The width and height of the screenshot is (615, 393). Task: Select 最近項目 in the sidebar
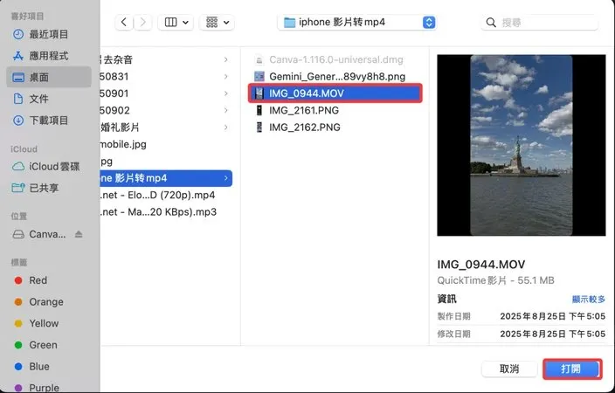click(x=49, y=35)
